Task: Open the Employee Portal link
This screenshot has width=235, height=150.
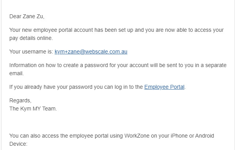Action: coord(164,87)
